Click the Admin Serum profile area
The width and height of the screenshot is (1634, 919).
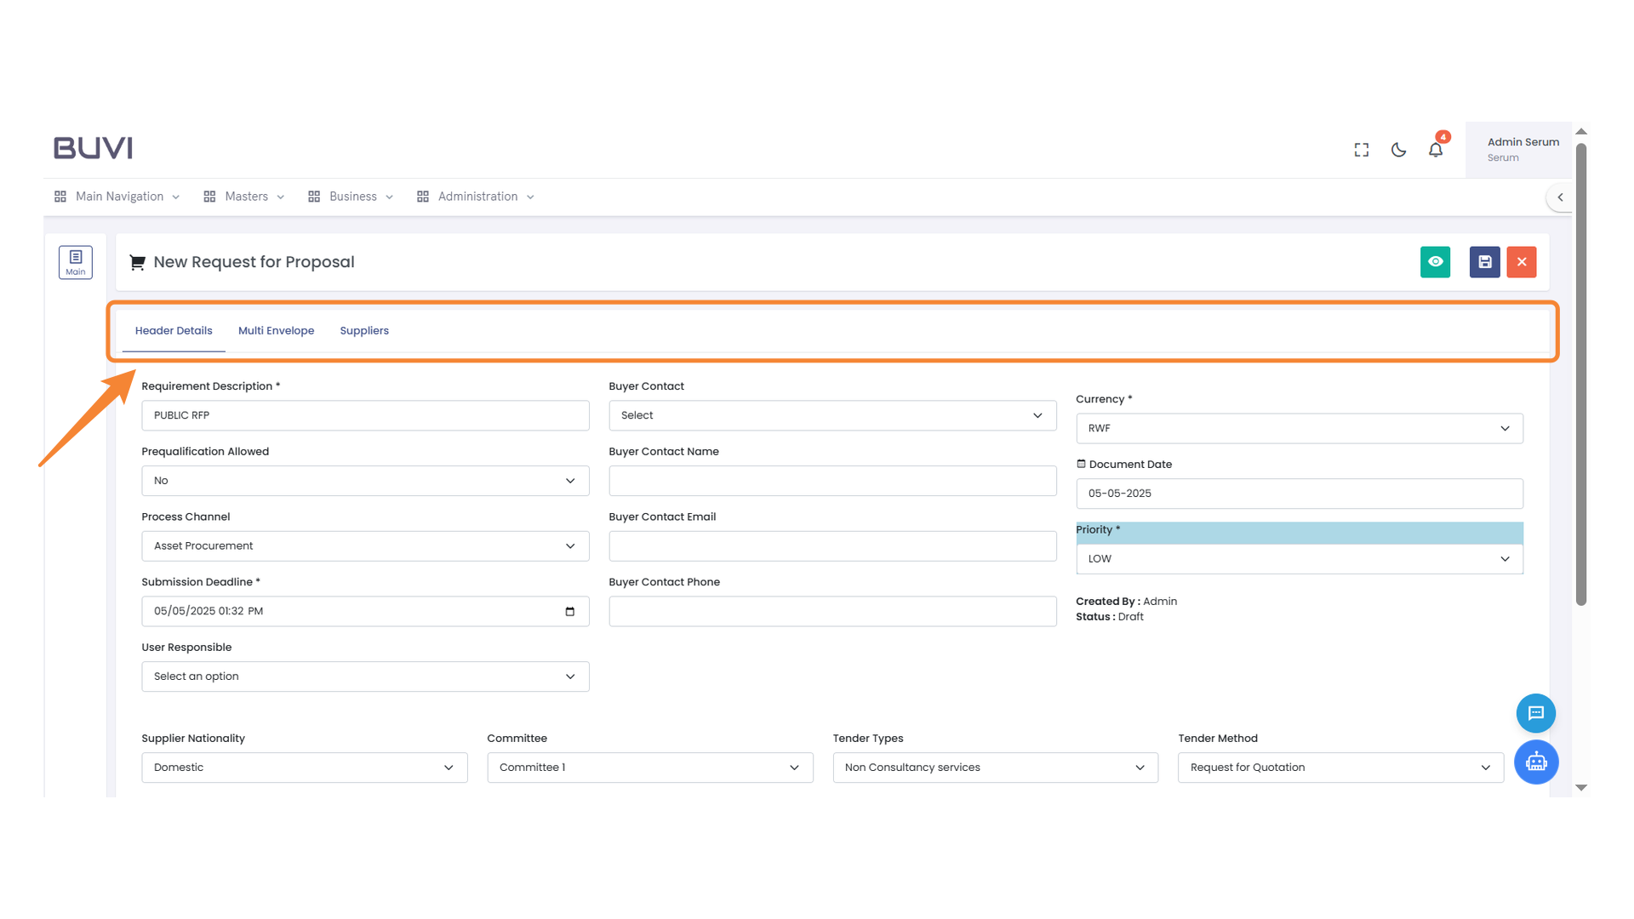coord(1522,150)
